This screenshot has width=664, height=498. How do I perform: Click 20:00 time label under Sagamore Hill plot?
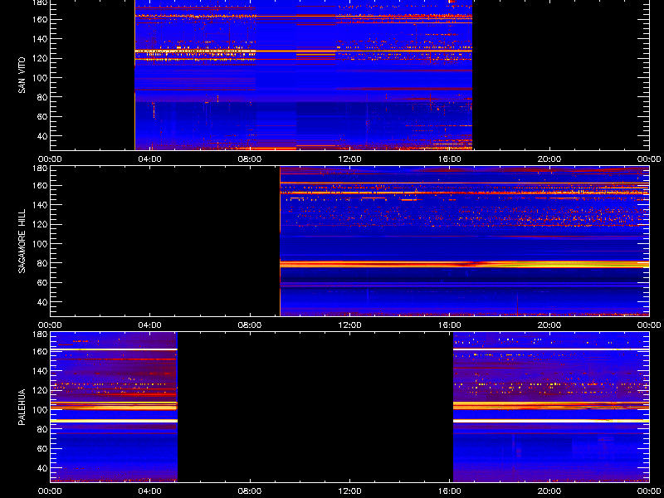(x=549, y=325)
